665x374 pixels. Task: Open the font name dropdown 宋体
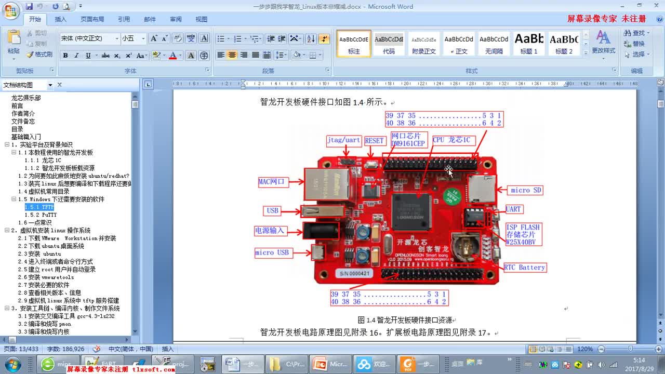(117, 38)
